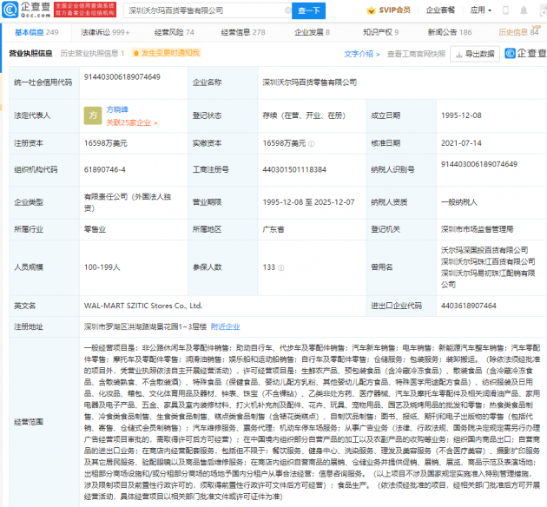Open legal representative 方晓峰 link
This screenshot has height=507, width=547.
[117, 109]
